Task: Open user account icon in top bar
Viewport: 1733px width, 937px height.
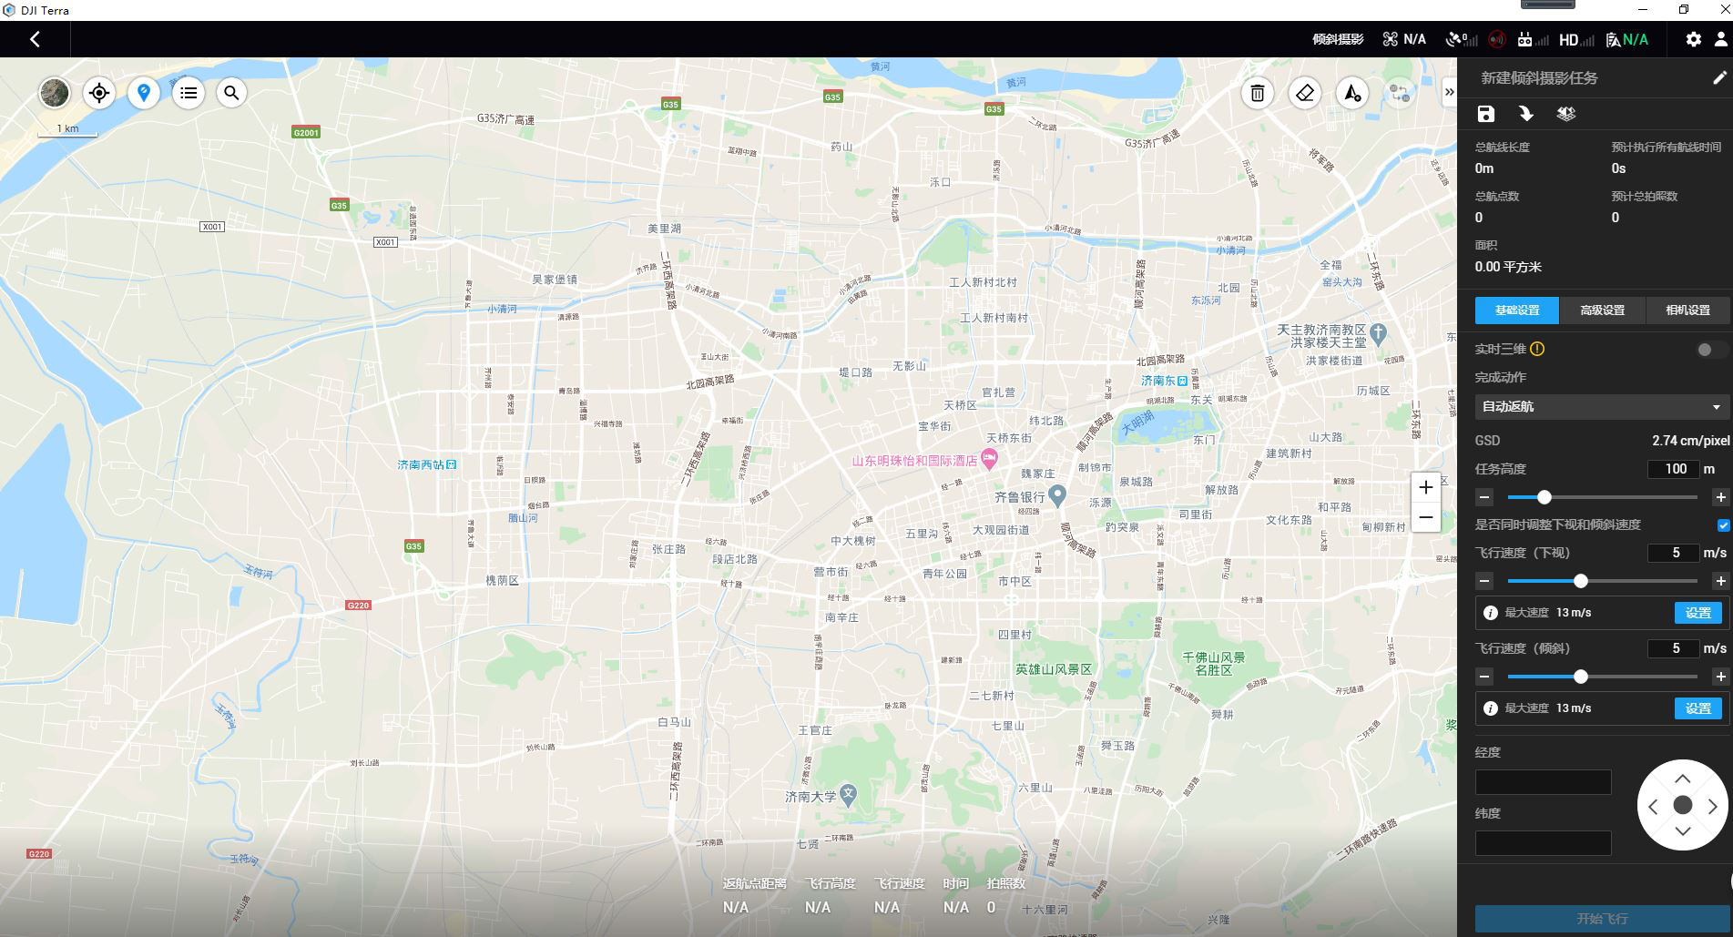Action: [x=1721, y=39]
